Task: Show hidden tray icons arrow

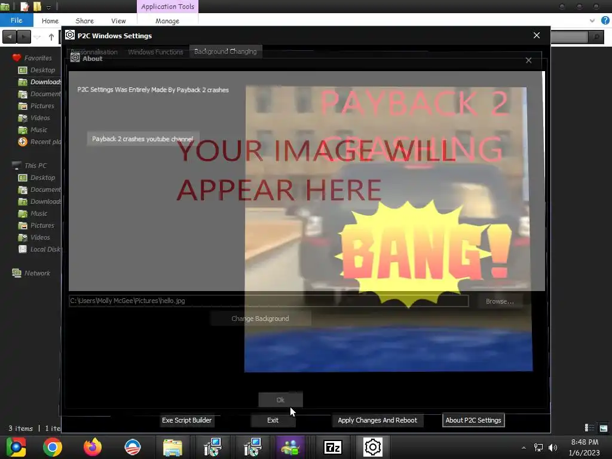Action: [524, 448]
